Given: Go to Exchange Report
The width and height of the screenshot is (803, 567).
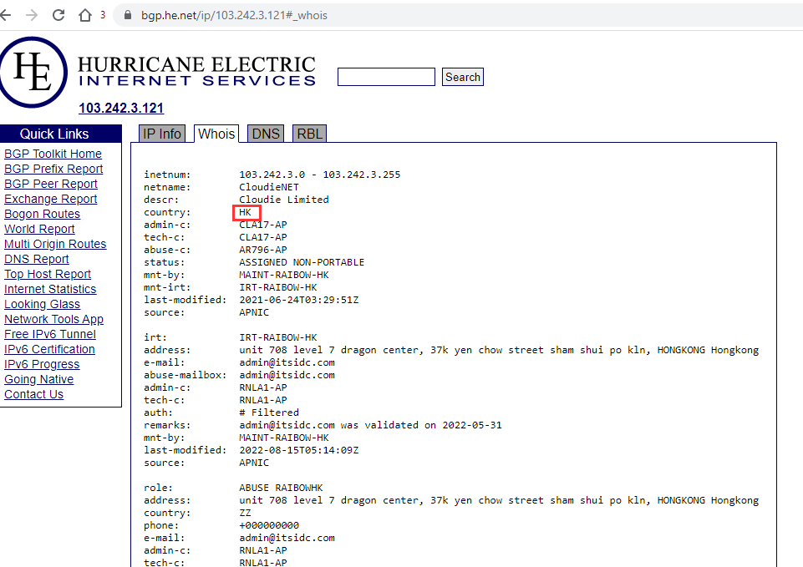Looking at the screenshot, I should click(x=51, y=199).
